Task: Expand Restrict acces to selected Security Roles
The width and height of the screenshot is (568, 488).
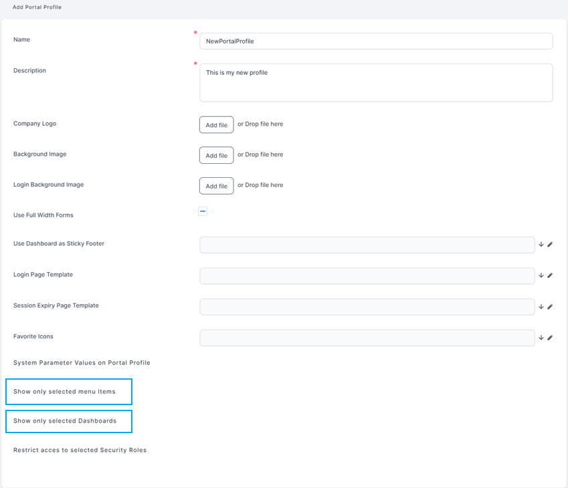Action: [x=80, y=451]
